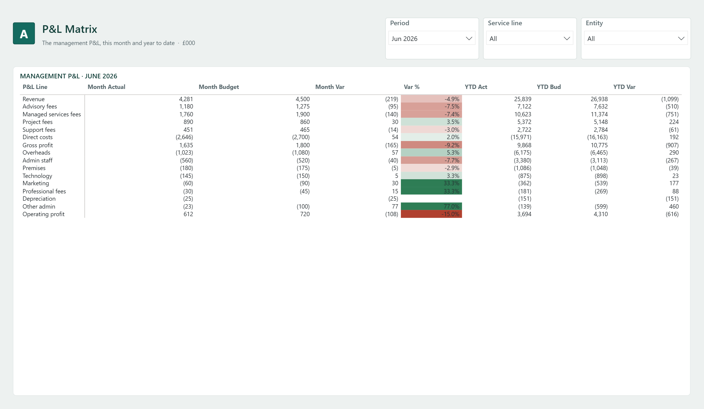Sort by the YTD Act column header
The width and height of the screenshot is (704, 409).
(476, 87)
